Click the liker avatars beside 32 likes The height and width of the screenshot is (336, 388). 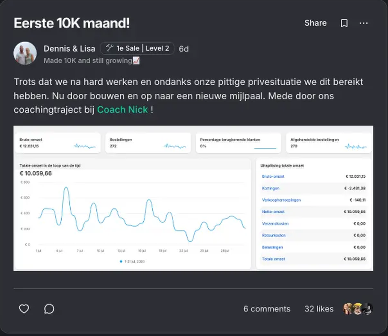click(x=357, y=309)
